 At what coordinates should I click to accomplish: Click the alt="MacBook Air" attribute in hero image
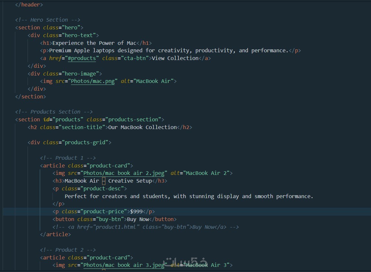(147, 81)
